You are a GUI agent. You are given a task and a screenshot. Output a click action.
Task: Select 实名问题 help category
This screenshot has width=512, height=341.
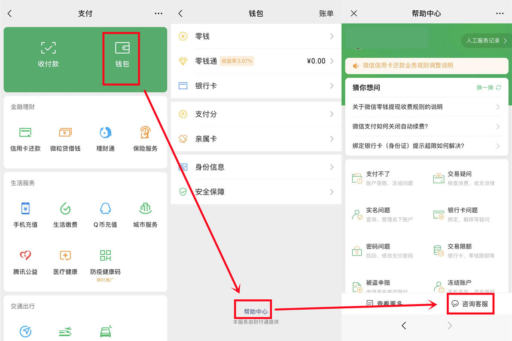[382, 215]
